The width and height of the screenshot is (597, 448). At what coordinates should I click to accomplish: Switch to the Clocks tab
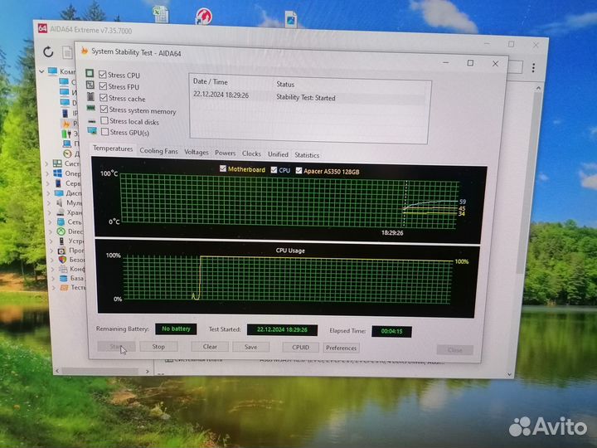[252, 153]
